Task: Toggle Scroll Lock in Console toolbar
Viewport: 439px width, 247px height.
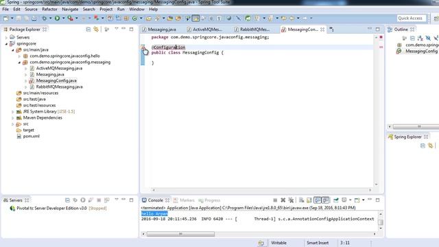Action: coord(309,200)
